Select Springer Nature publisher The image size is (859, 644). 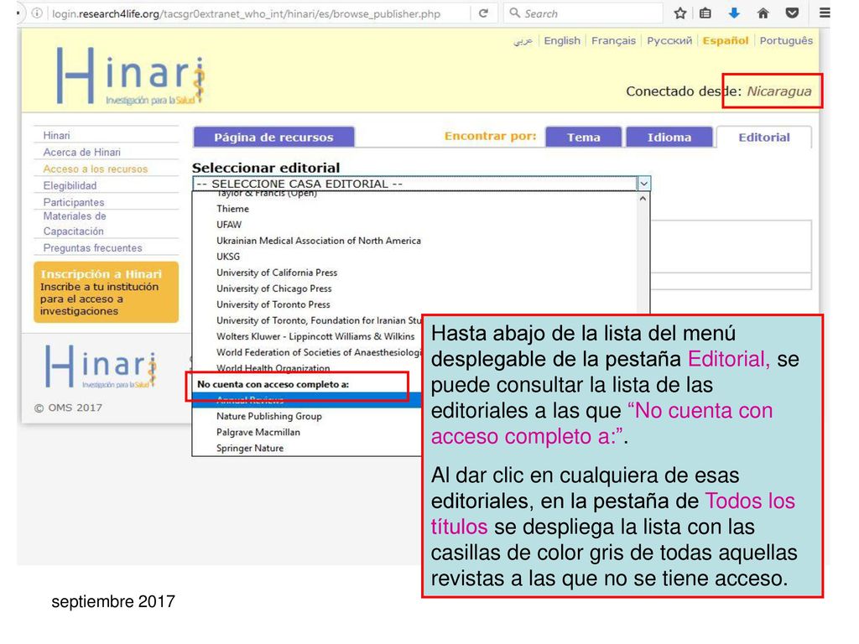click(250, 448)
